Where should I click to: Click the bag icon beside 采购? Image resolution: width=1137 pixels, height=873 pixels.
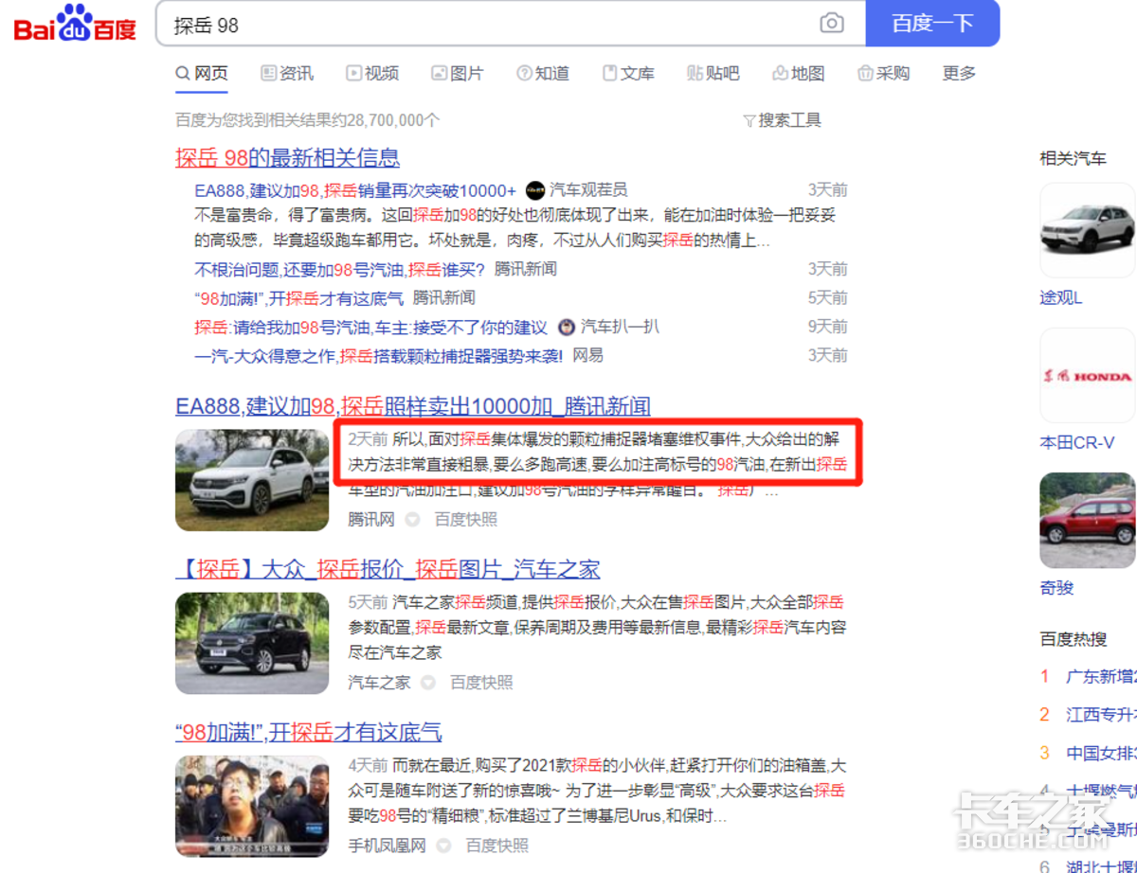(866, 72)
